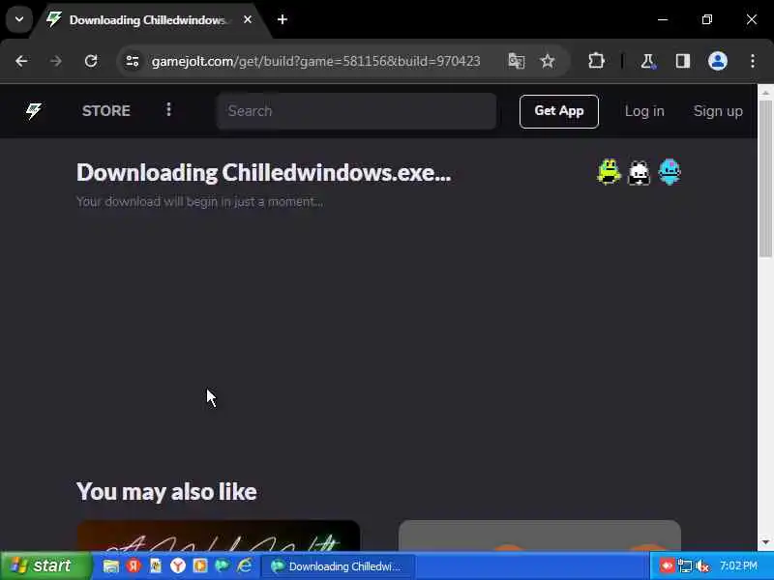Click the red tray icon

point(667,565)
